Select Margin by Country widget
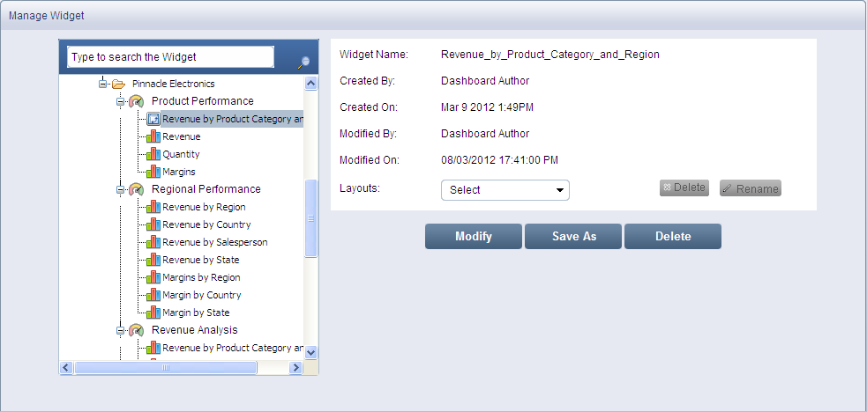This screenshot has height=412, width=867. point(202,295)
